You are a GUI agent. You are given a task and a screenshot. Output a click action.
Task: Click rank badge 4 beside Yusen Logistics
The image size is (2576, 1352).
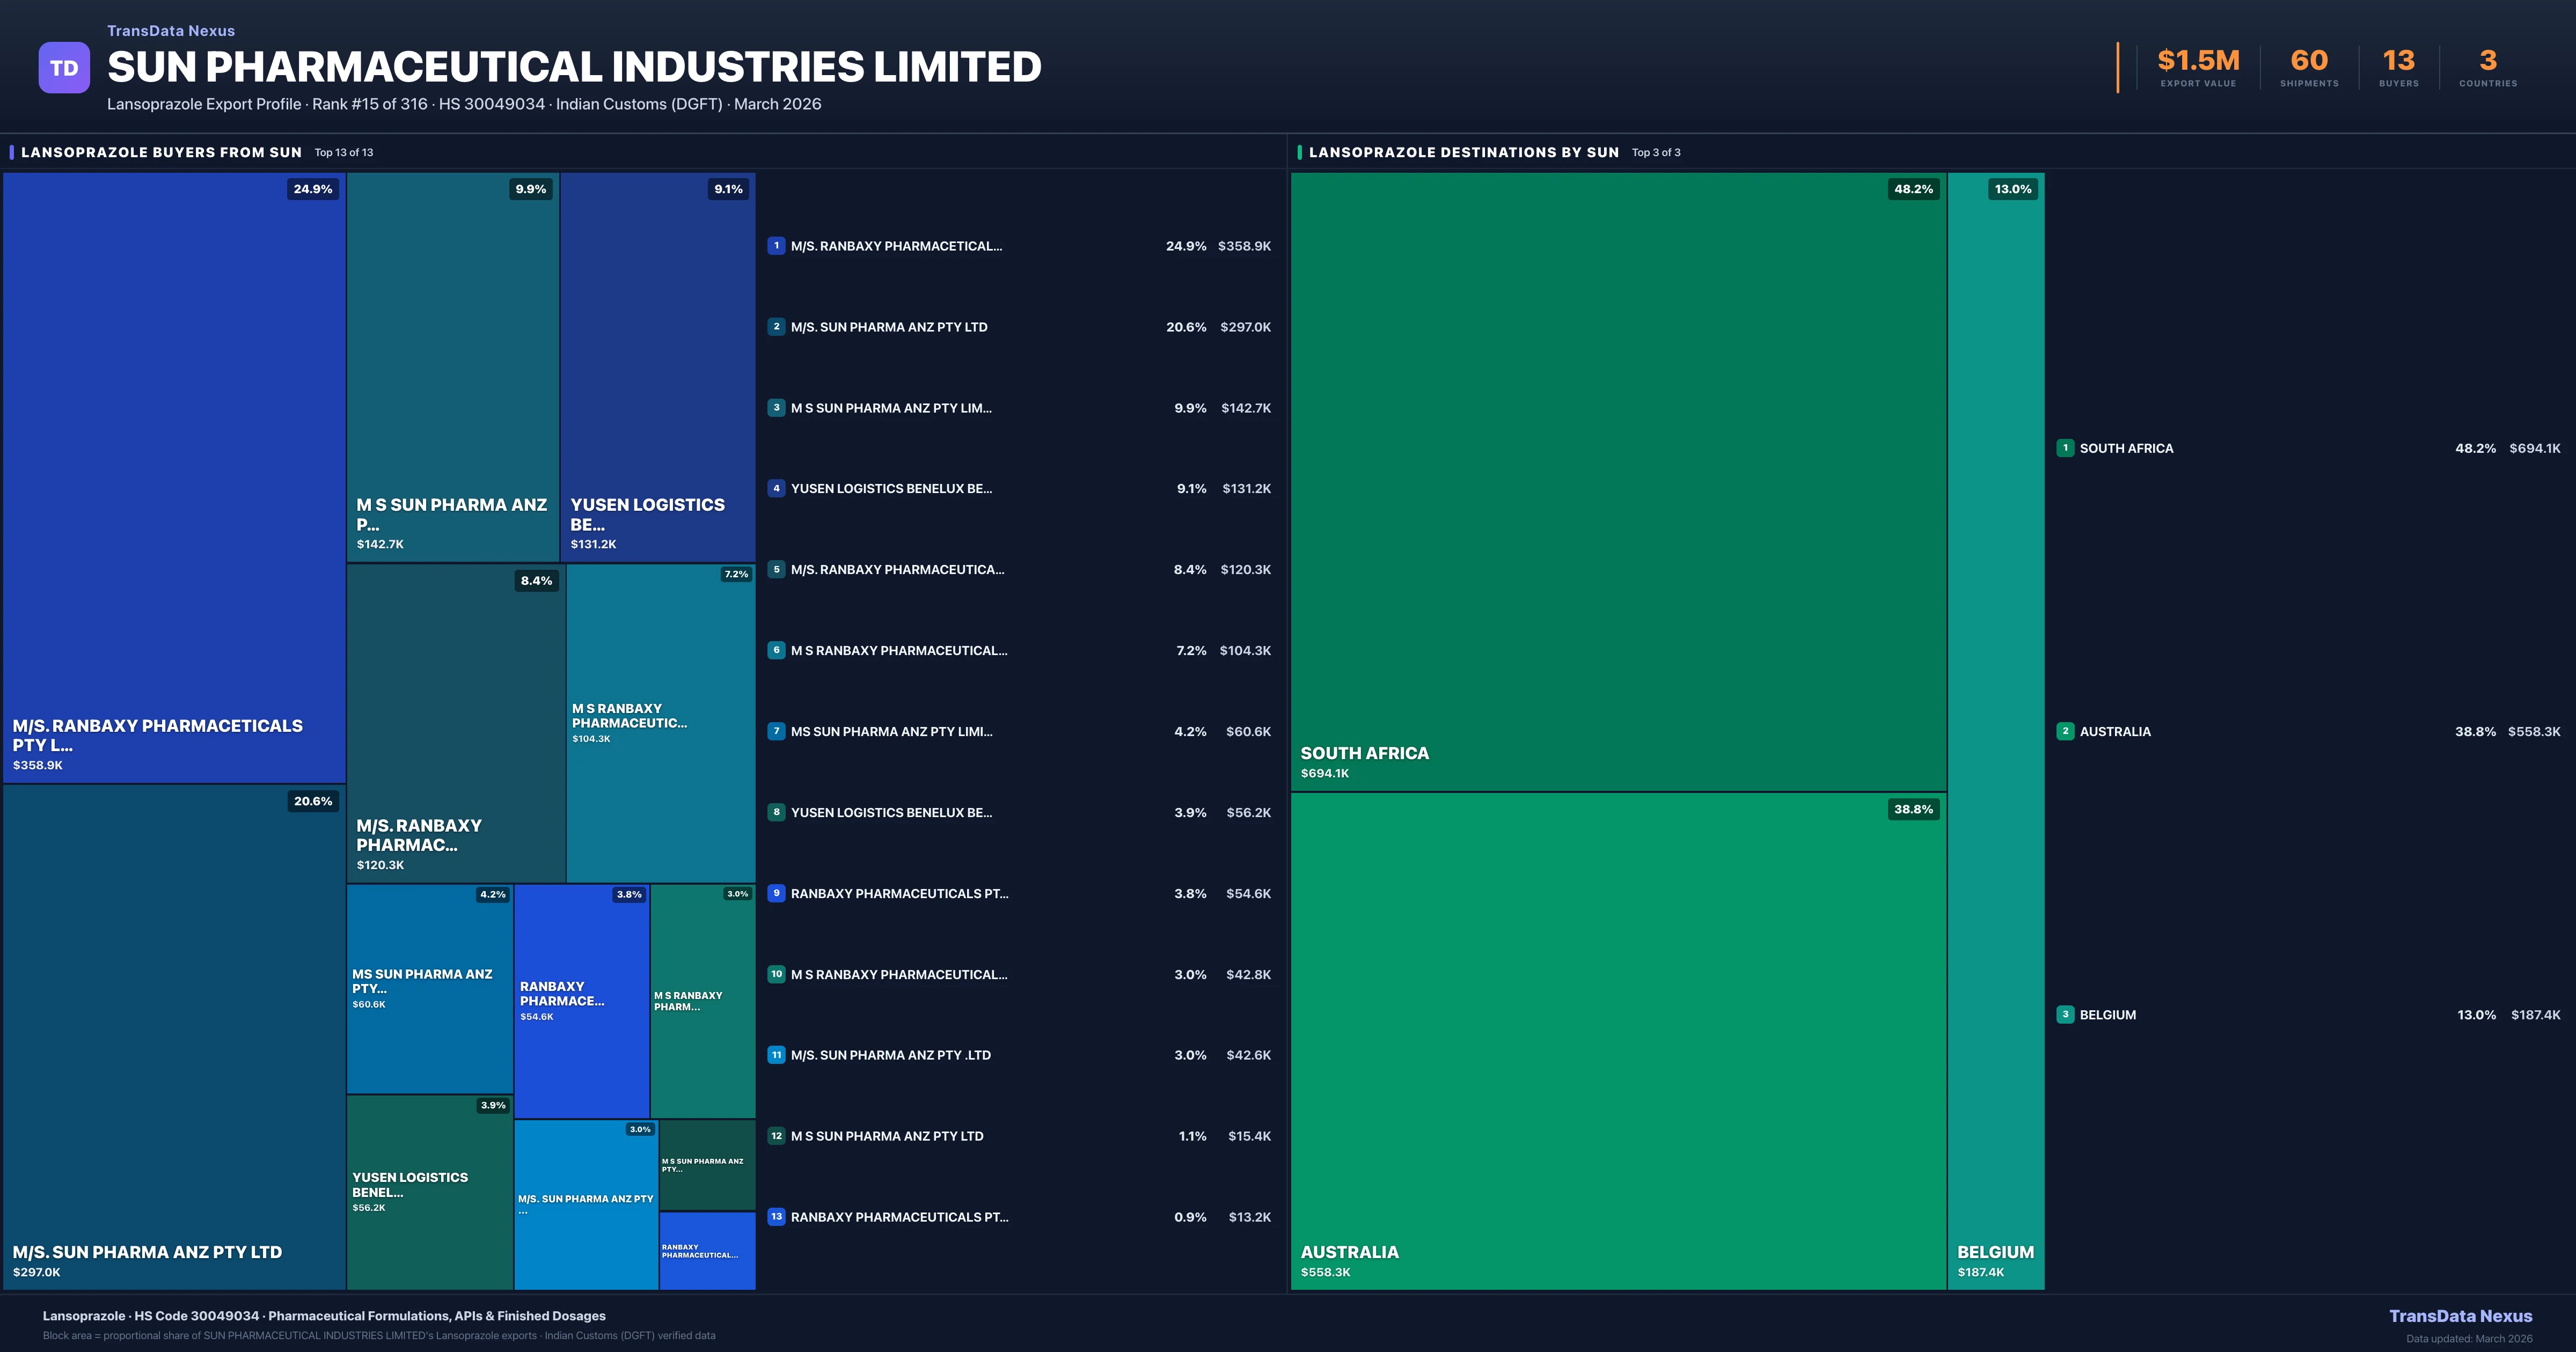[x=776, y=489]
